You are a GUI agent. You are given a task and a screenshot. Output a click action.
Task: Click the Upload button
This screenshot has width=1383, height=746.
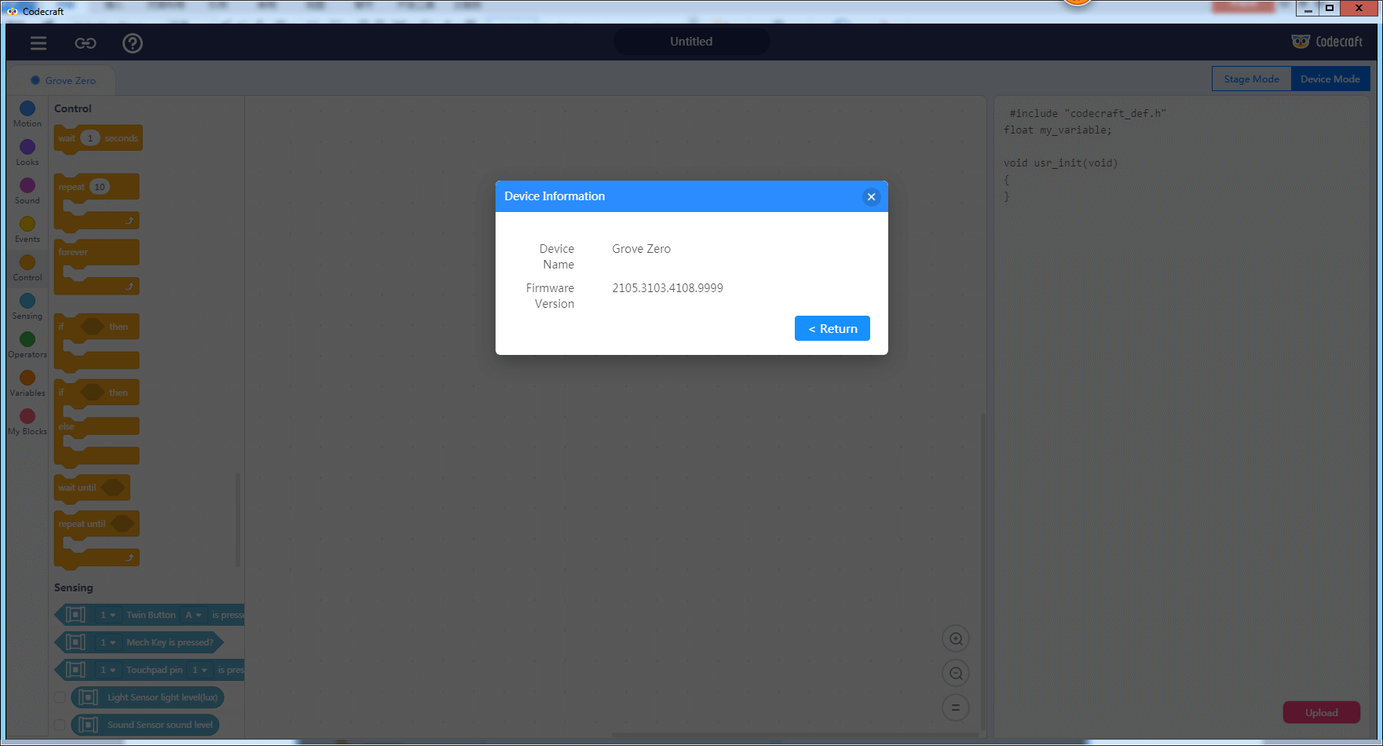pos(1322,712)
